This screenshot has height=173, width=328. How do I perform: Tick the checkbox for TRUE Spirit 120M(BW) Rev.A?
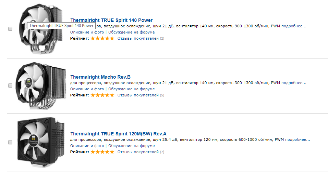10,142
